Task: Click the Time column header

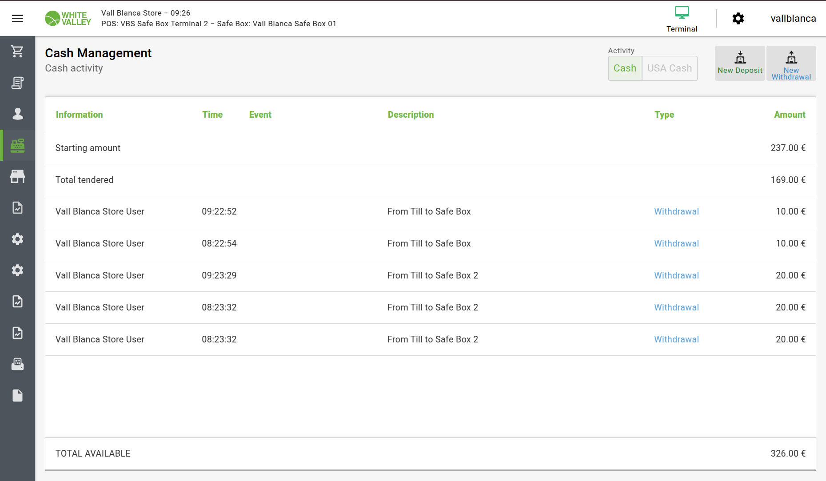Action: point(212,115)
